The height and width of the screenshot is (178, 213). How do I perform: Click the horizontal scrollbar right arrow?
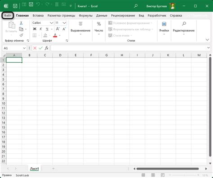click(x=206, y=169)
